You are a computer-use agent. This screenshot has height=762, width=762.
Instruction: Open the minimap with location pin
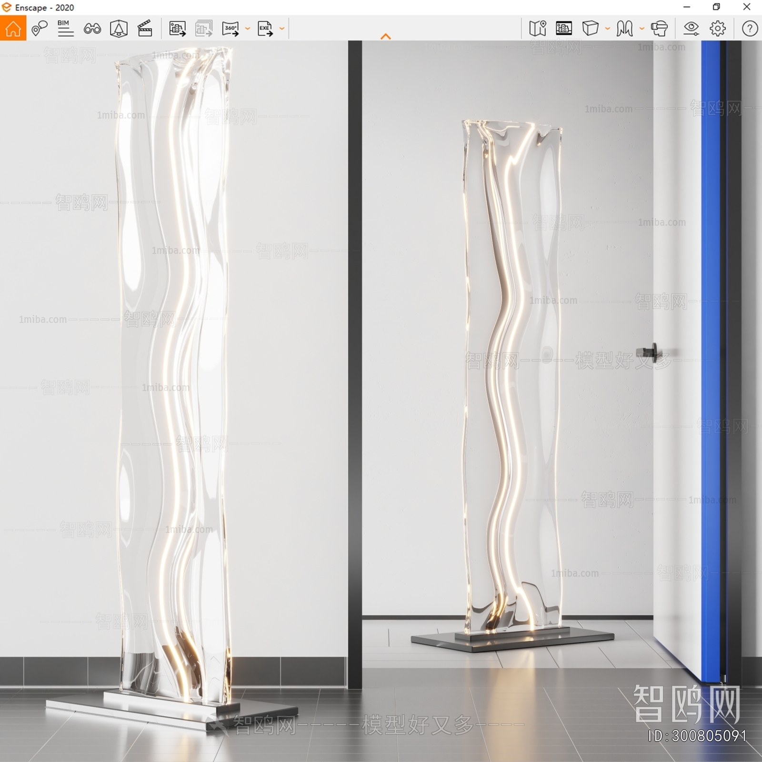(x=538, y=29)
